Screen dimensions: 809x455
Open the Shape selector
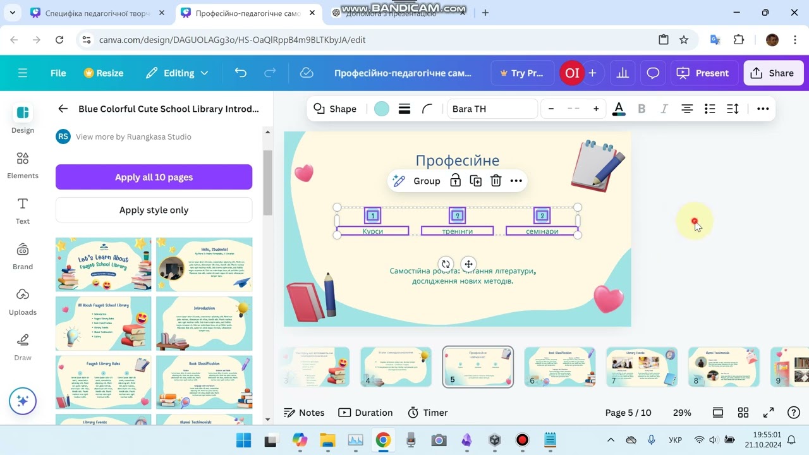point(336,109)
